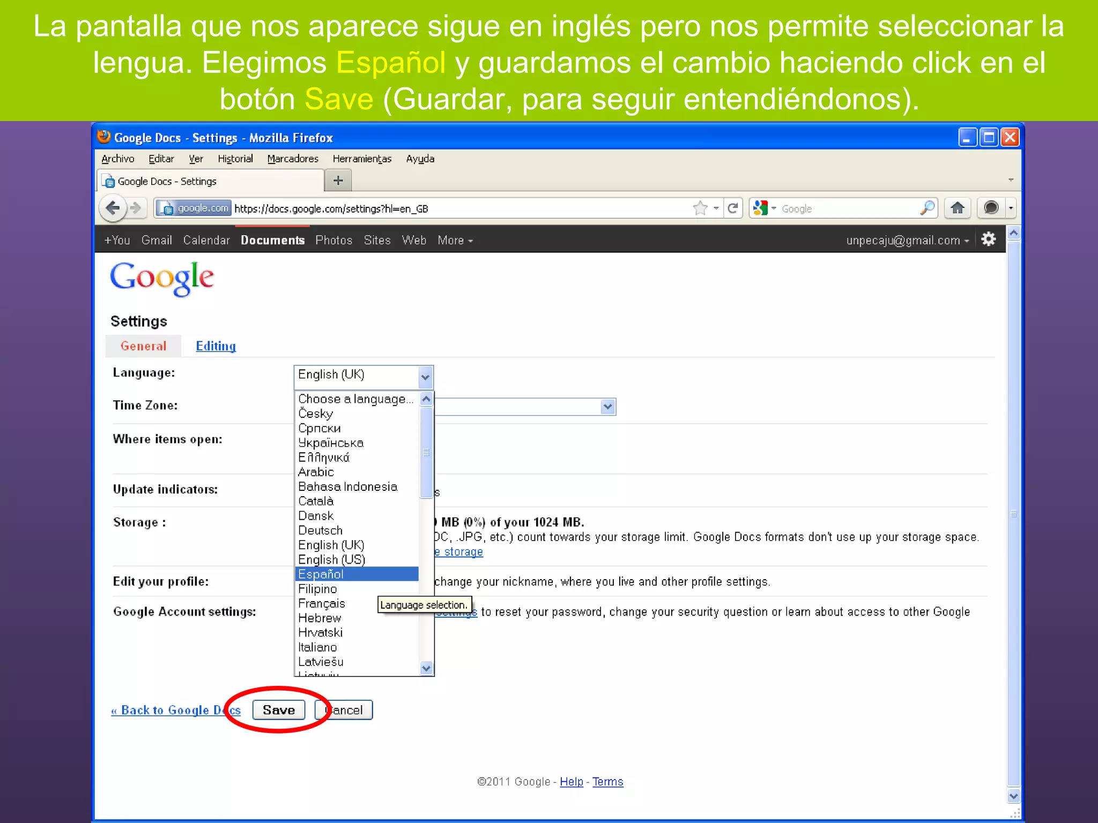Open the Help footer link
This screenshot has width=1098, height=823.
point(572,782)
